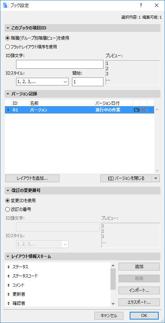The image size is (165, 323).
Task: Collapse the バージョン記録 section
Action: [8, 94]
